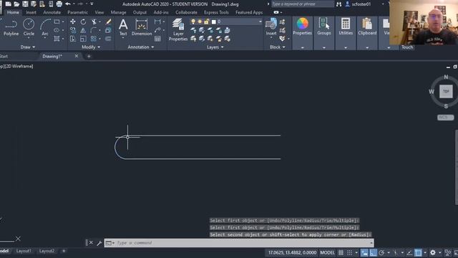Click the Table icon in Annotation
Screen dimensions: 458x258
coord(157,39)
